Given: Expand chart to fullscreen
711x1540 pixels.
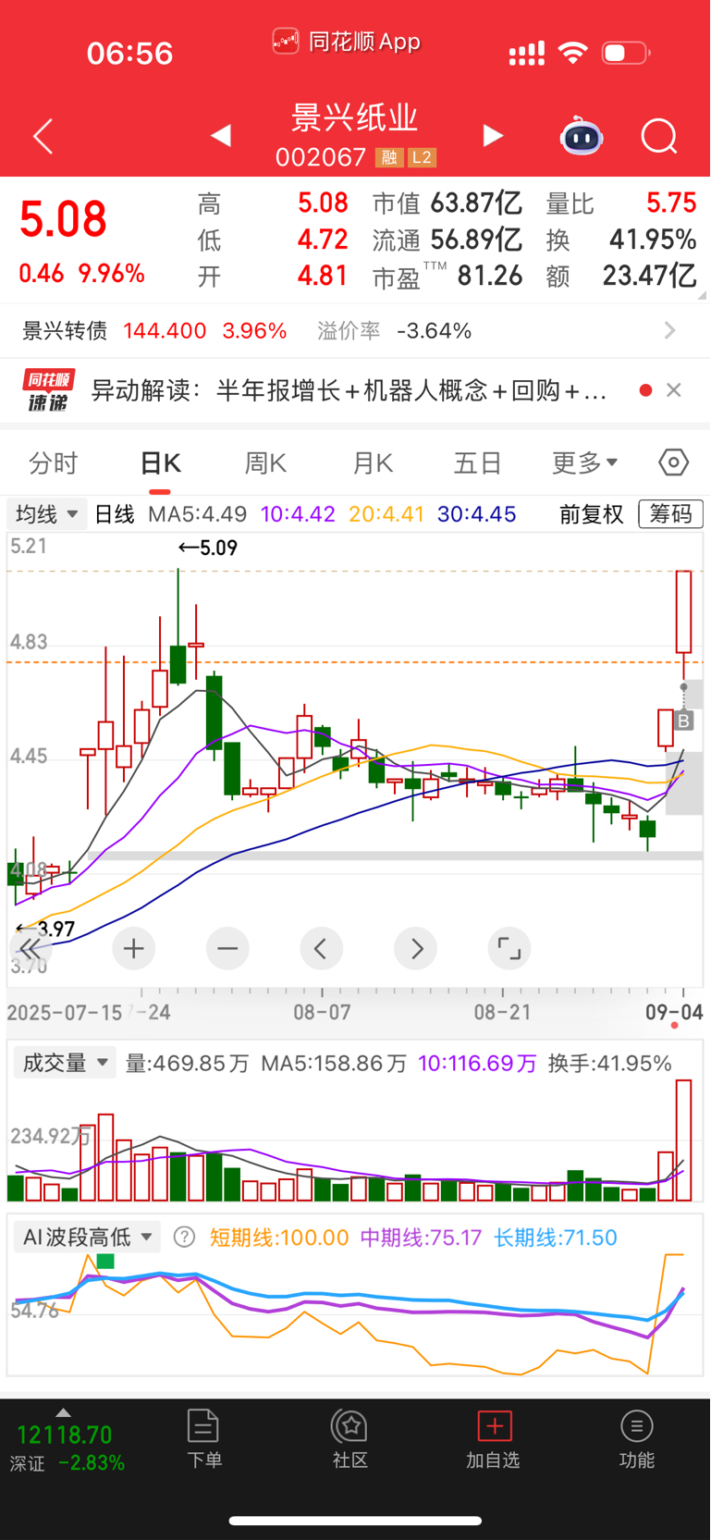Looking at the screenshot, I should tap(509, 948).
